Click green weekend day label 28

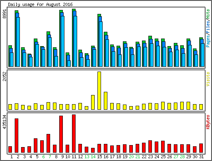[x=182, y=157]
